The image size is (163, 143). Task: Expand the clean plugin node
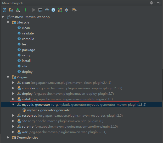tap(13, 83)
